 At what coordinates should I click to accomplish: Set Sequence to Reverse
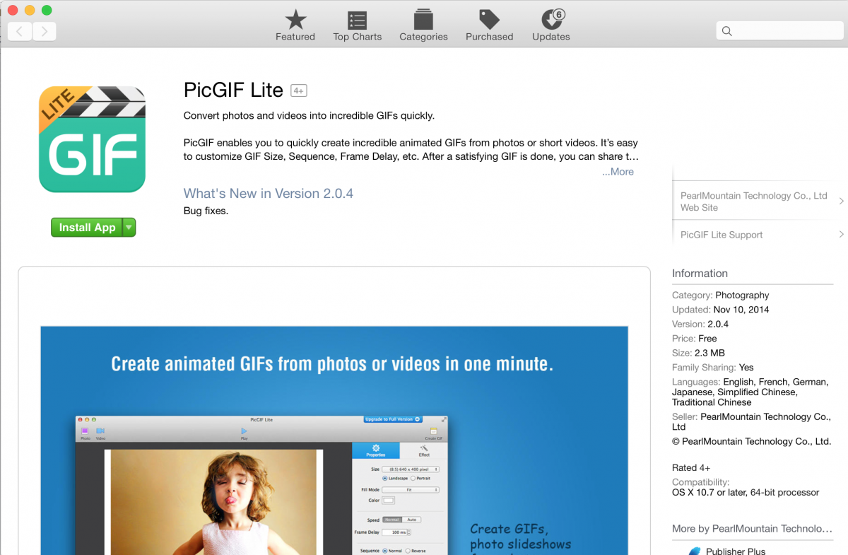[x=408, y=550]
